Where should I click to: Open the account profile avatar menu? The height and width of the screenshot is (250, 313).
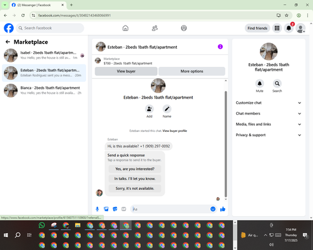[300, 28]
